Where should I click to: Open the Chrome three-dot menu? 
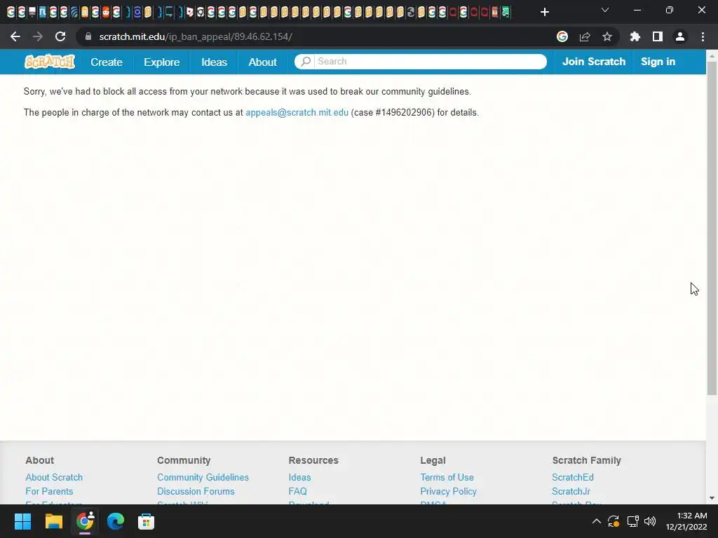(703, 36)
